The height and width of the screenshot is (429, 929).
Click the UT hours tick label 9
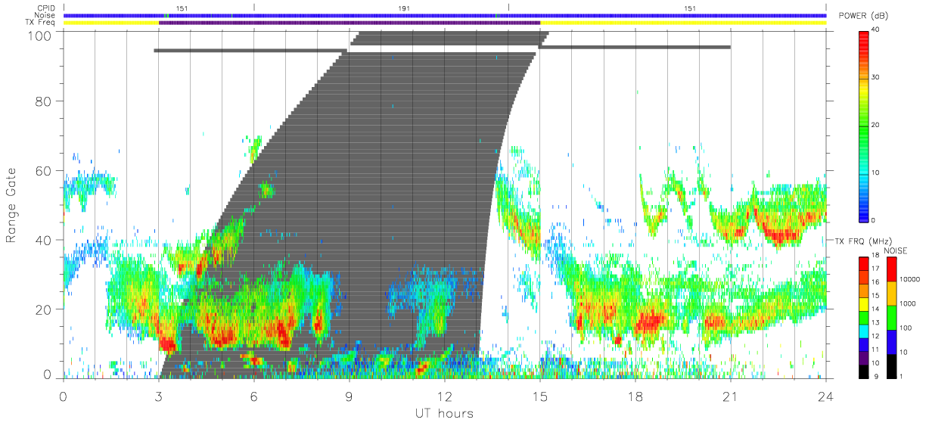[x=350, y=395]
